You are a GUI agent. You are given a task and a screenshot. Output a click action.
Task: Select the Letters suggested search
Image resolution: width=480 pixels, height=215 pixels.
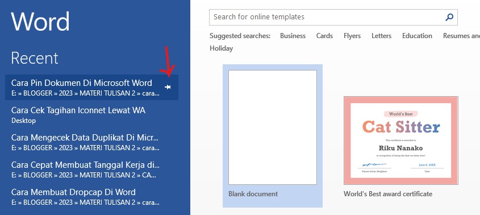pos(381,36)
